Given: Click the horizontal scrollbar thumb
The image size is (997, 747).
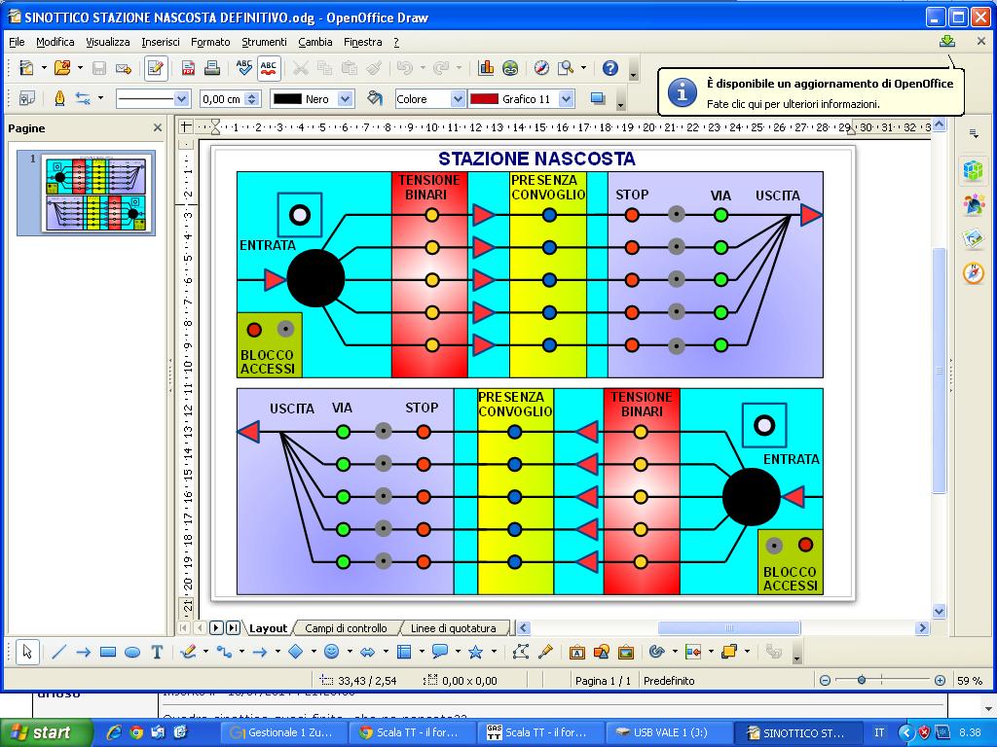Looking at the screenshot, I should pos(728,628).
